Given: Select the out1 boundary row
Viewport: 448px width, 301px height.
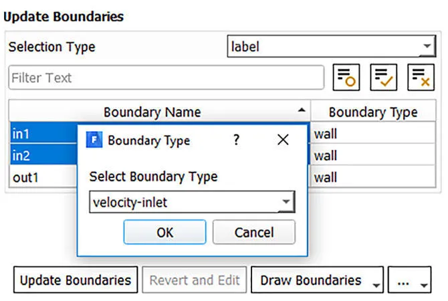Looking at the screenshot, I should [x=40, y=178].
